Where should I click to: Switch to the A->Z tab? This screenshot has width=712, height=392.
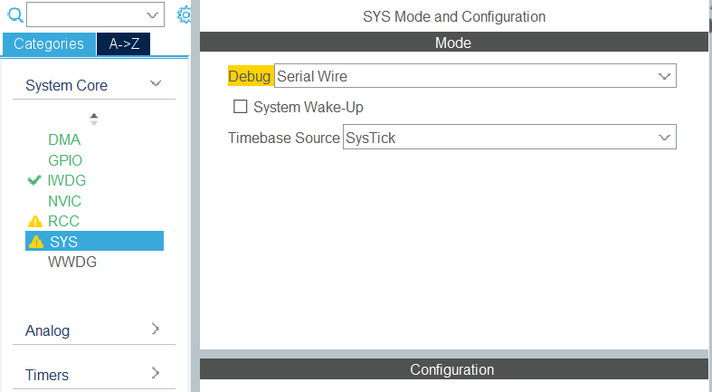point(124,43)
